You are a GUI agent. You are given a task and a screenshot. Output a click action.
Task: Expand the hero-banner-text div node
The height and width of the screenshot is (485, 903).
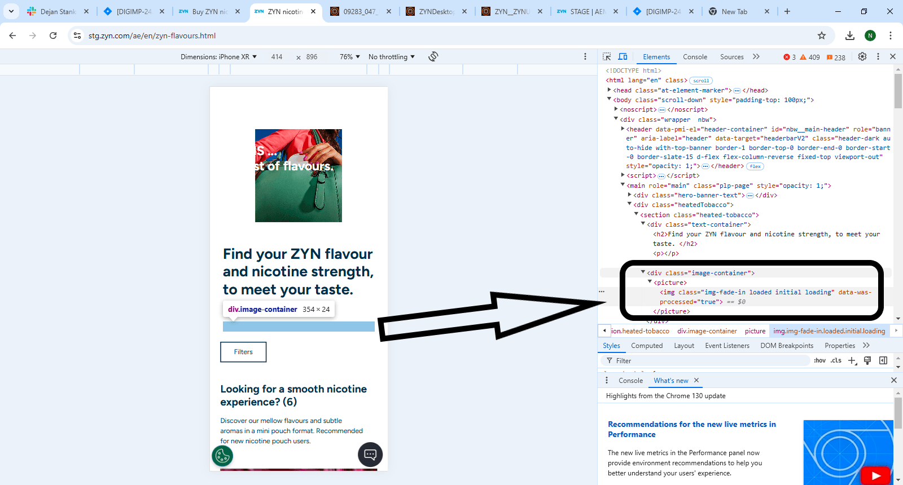(629, 195)
